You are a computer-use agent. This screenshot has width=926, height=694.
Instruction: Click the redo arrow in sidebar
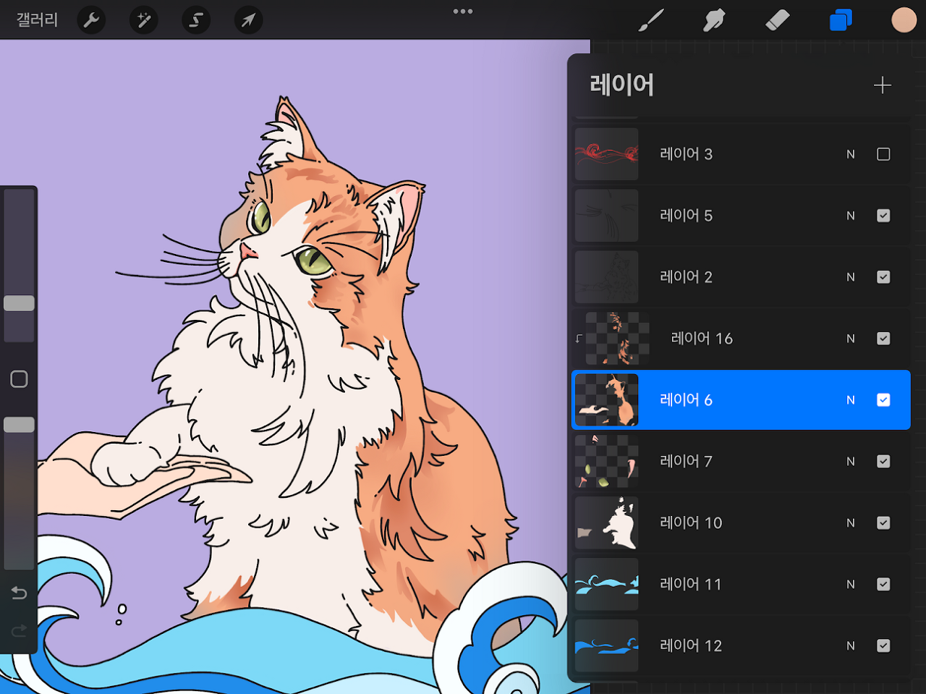click(x=19, y=631)
